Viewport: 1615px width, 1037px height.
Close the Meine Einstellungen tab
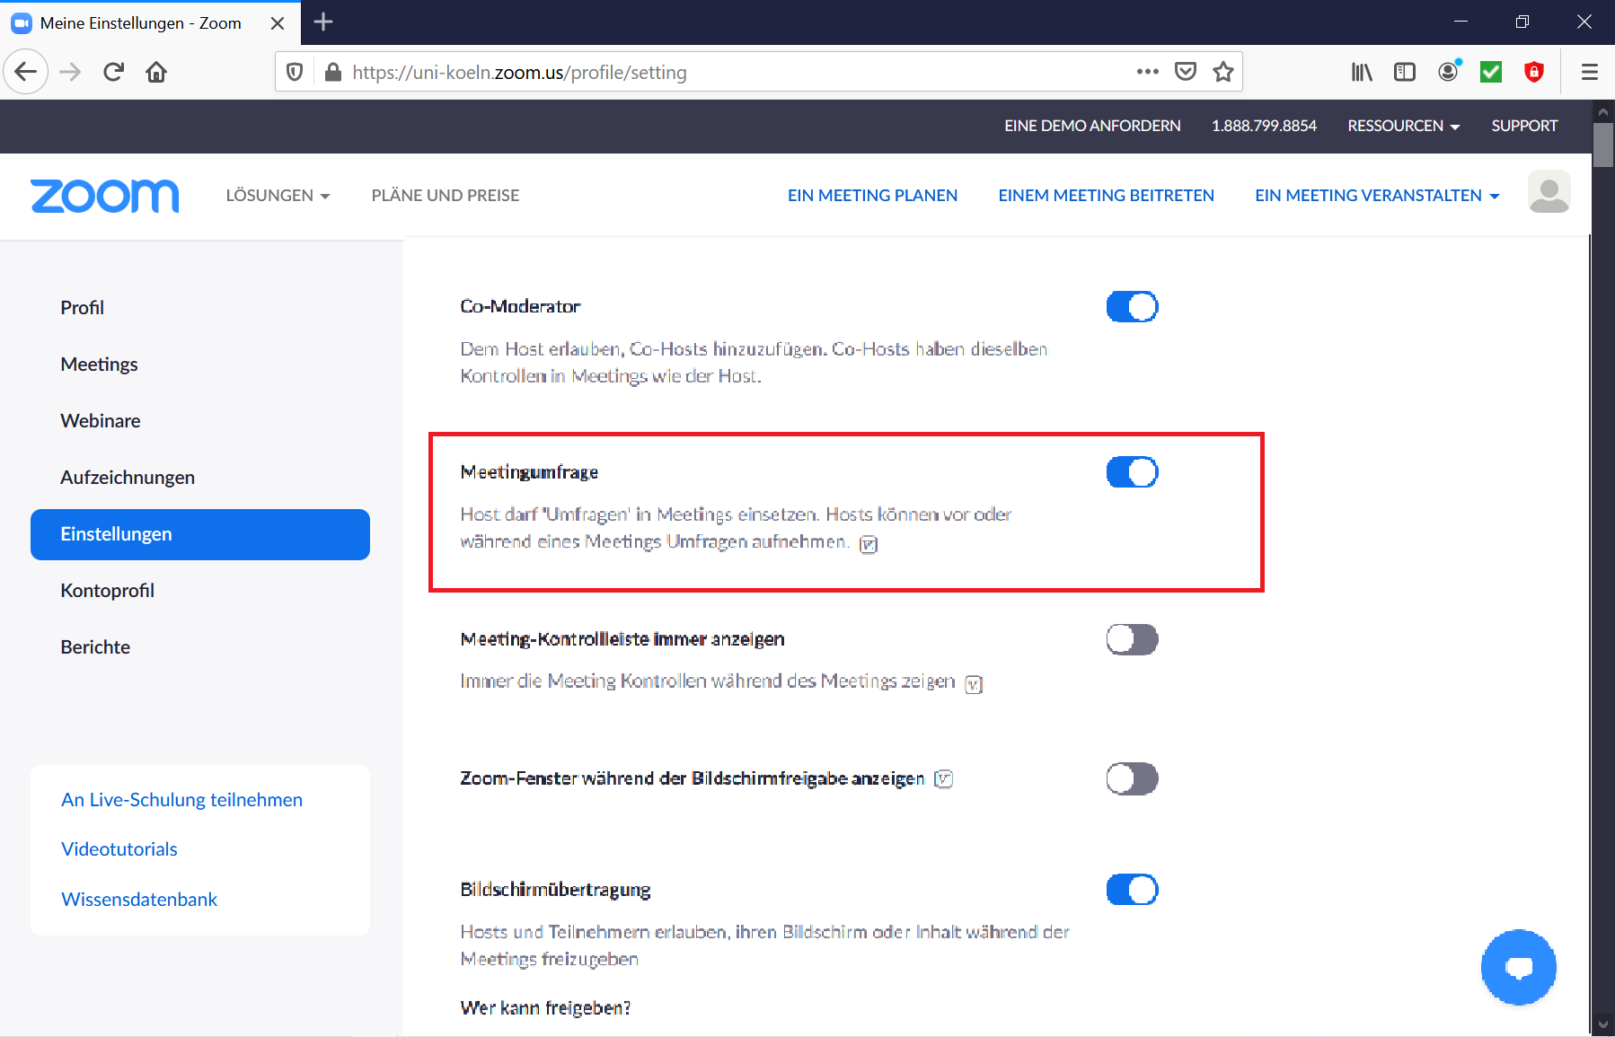point(278,23)
